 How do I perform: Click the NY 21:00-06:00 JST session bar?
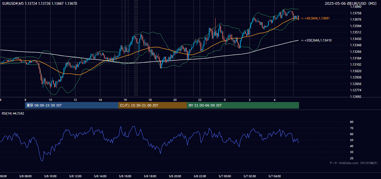[243, 105]
